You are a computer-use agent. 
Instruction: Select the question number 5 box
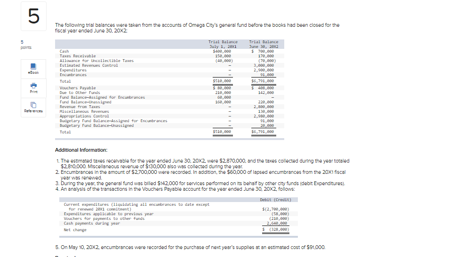click(34, 16)
